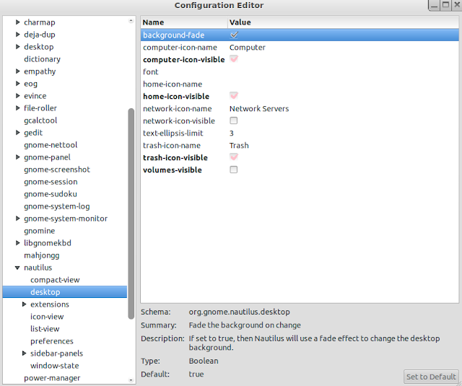Minimize the Configuration Editor window
Screen dimensions: 462x386
435,5
